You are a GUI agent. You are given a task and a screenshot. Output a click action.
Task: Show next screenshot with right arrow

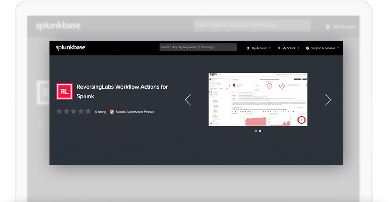pyautogui.click(x=328, y=100)
